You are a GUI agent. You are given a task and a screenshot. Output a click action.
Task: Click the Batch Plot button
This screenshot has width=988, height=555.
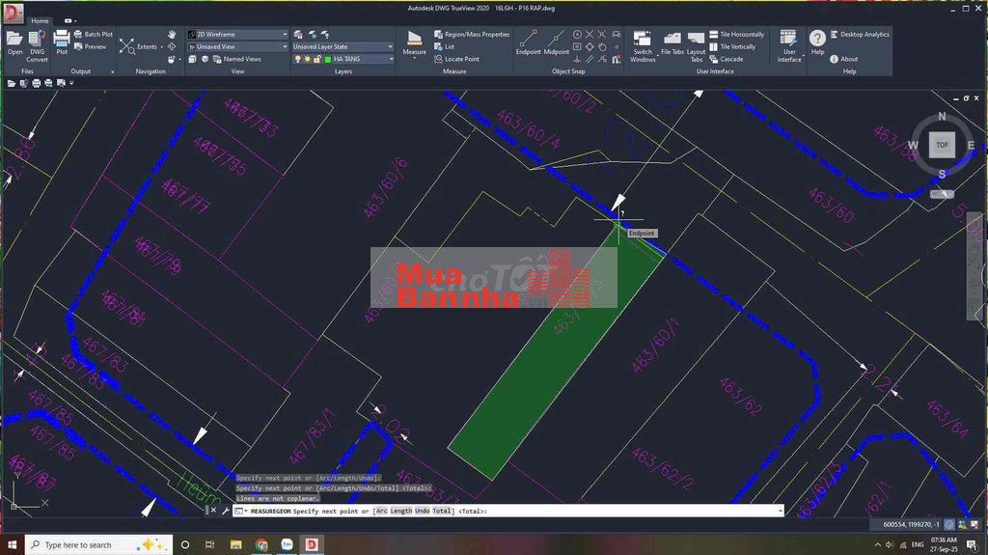94,34
